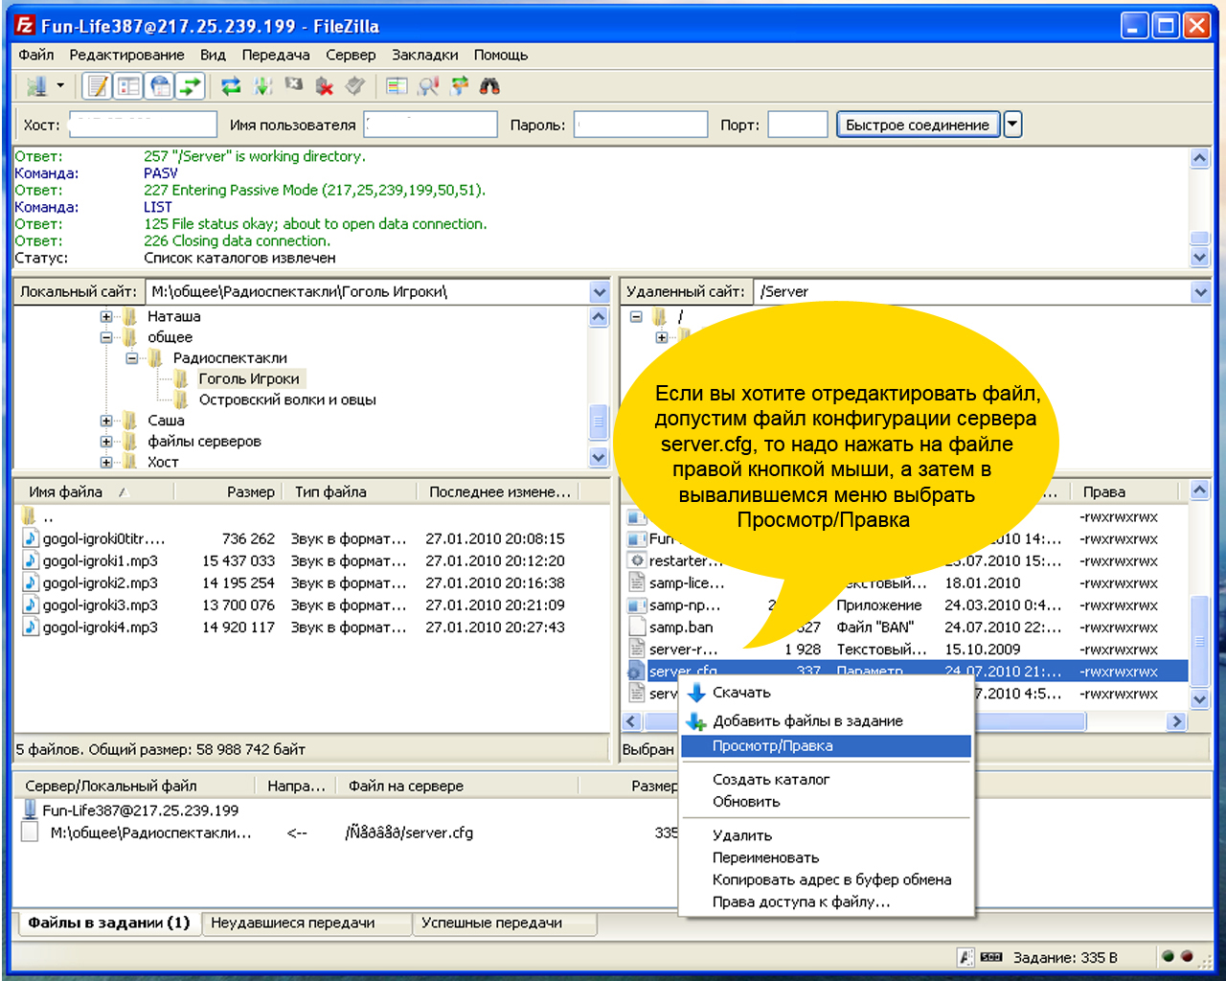Choose Создать каталог in context menu
Image resolution: width=1226 pixels, height=981 pixels.
[826, 780]
